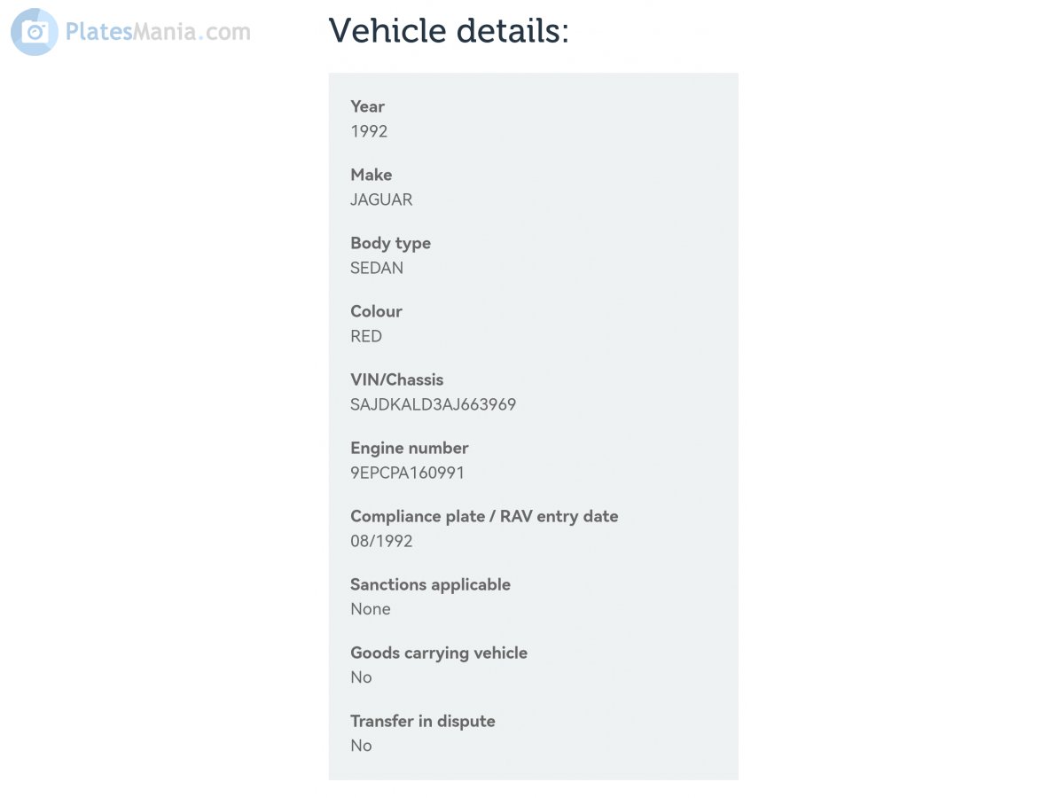Click the Colour label
This screenshot has width=1064, height=798.
pos(376,311)
